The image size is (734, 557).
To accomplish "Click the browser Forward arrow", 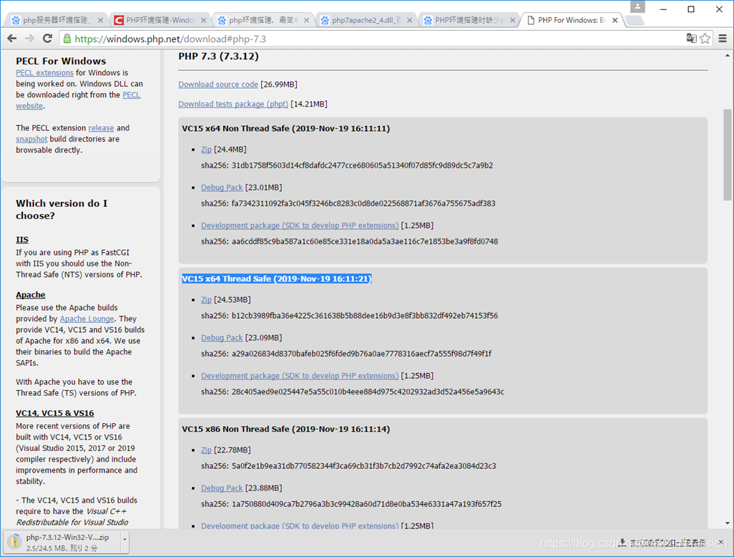I will pyautogui.click(x=29, y=39).
